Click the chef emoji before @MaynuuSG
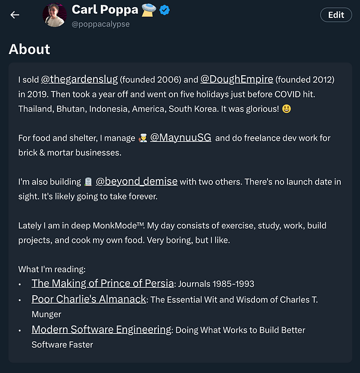The image size is (360, 373). pyautogui.click(x=142, y=138)
